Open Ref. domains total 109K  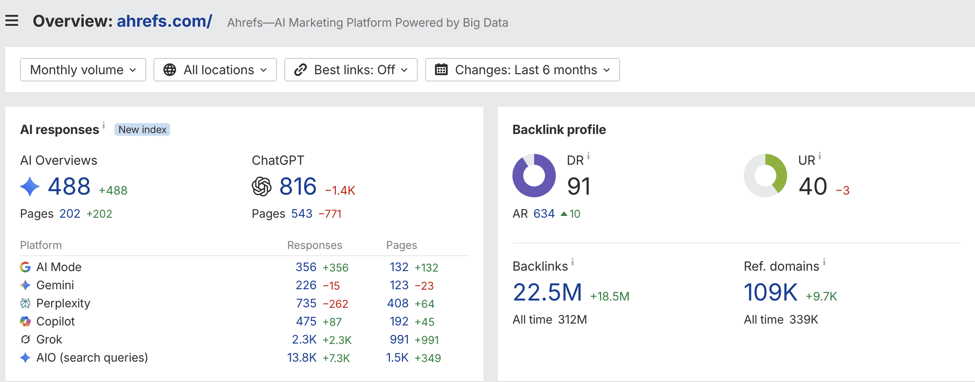(x=771, y=292)
